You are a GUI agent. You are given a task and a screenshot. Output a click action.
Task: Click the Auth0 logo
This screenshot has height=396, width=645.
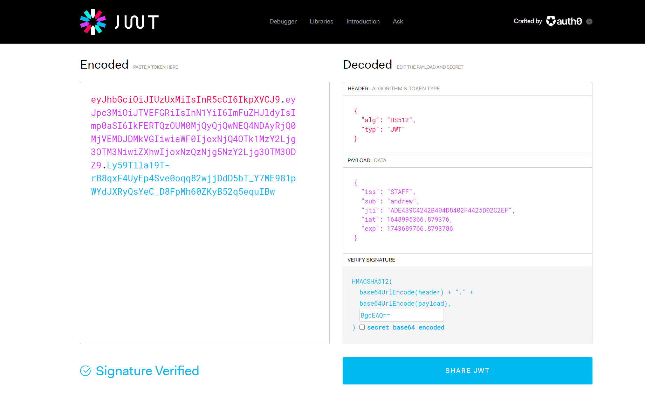point(564,21)
